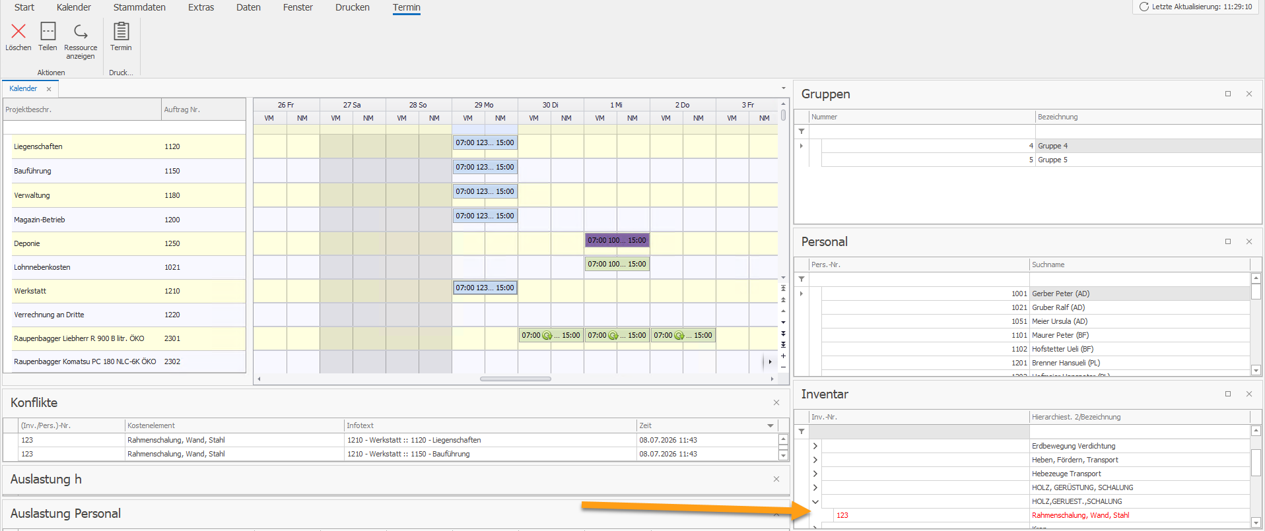Click Suchname filter field in Personal
Viewport: 1265px width, 531px height.
[1140, 279]
